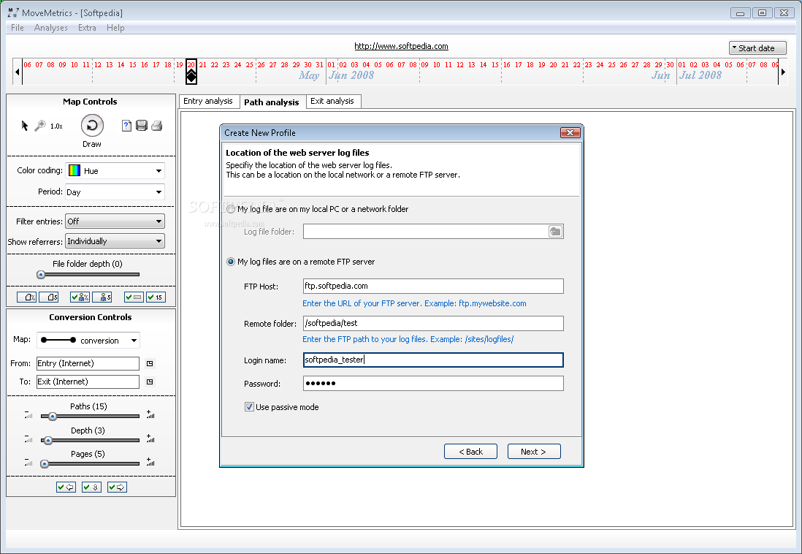Click the Next button in the dialog
Viewport: 802px width, 554px height.
point(534,452)
